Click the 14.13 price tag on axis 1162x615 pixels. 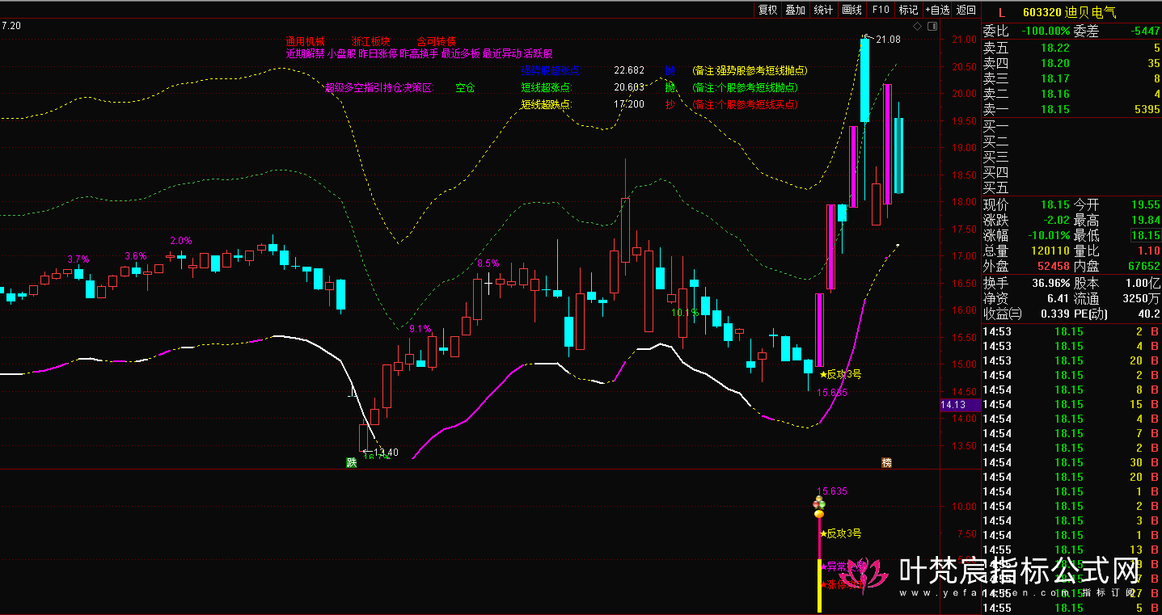(x=960, y=405)
